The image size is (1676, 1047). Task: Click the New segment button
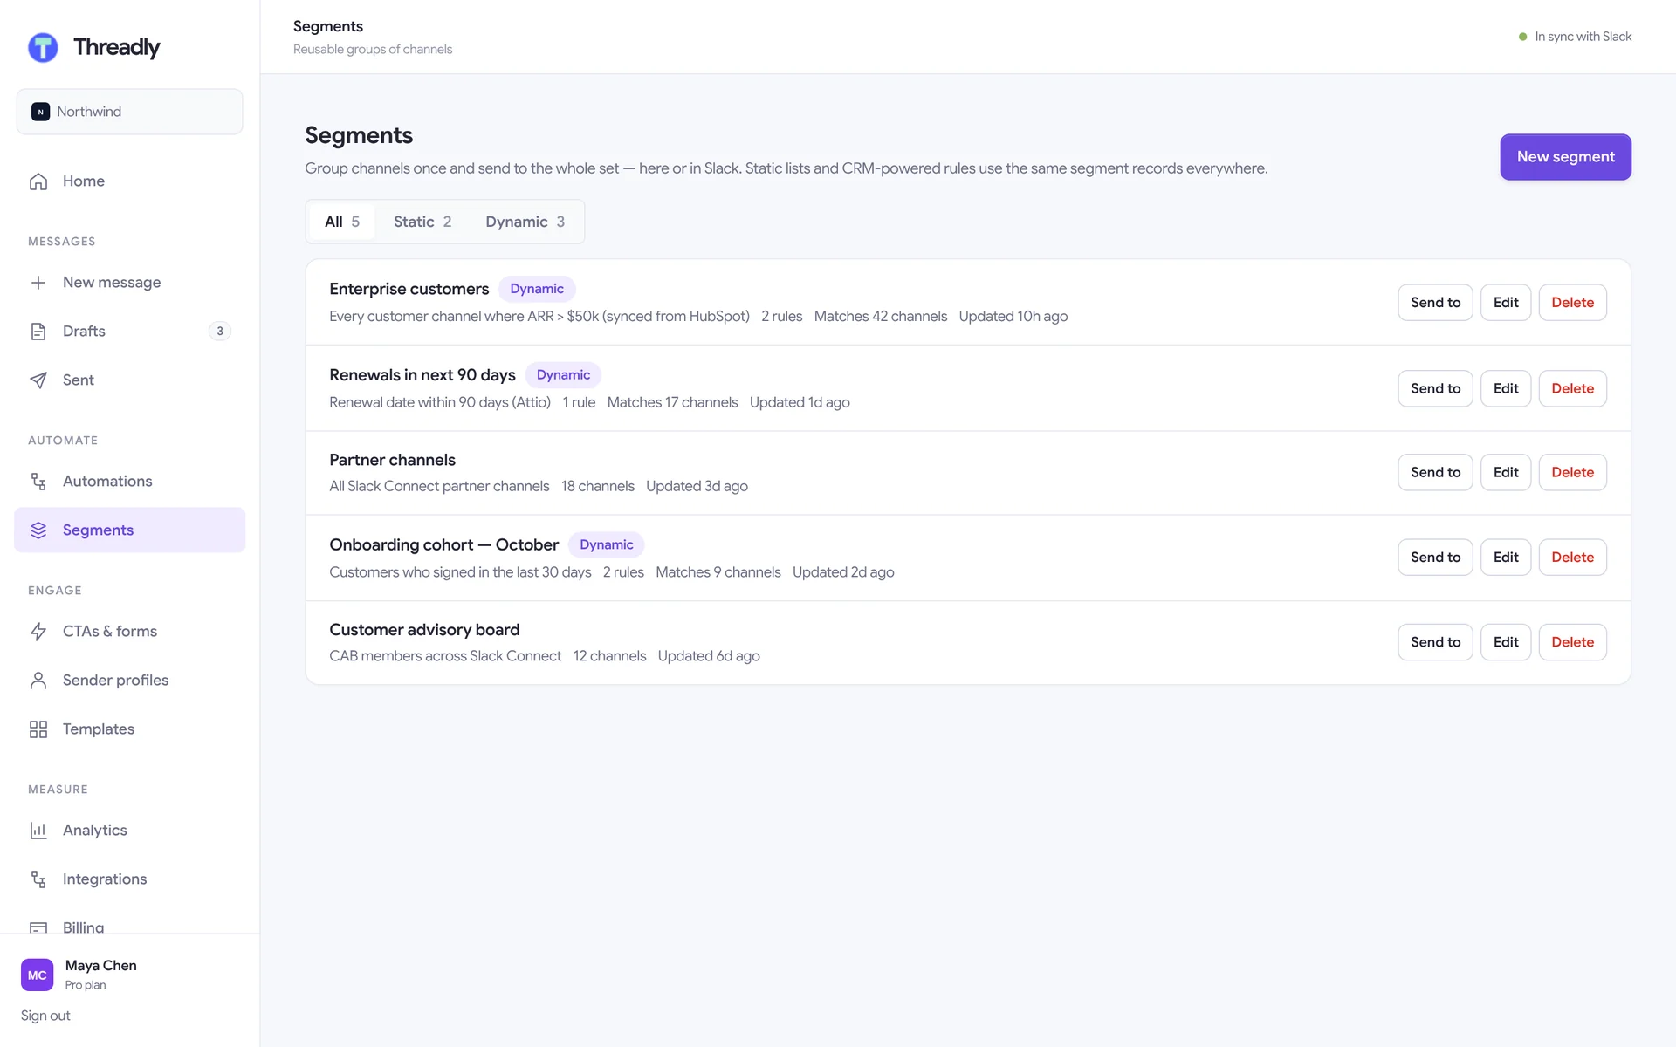coord(1565,157)
